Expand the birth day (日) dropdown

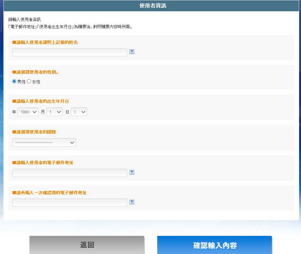pyautogui.click(x=79, y=112)
